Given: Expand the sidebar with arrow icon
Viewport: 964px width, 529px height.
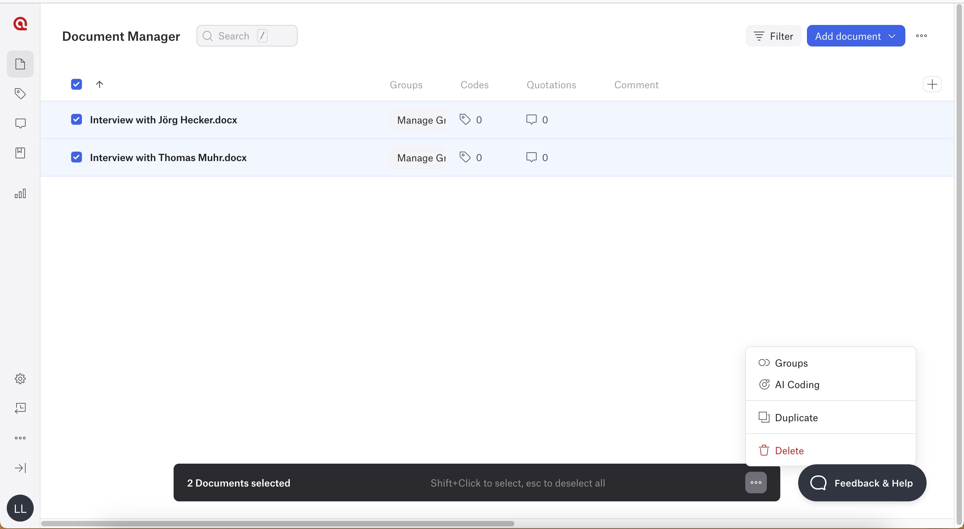Looking at the screenshot, I should [x=20, y=468].
